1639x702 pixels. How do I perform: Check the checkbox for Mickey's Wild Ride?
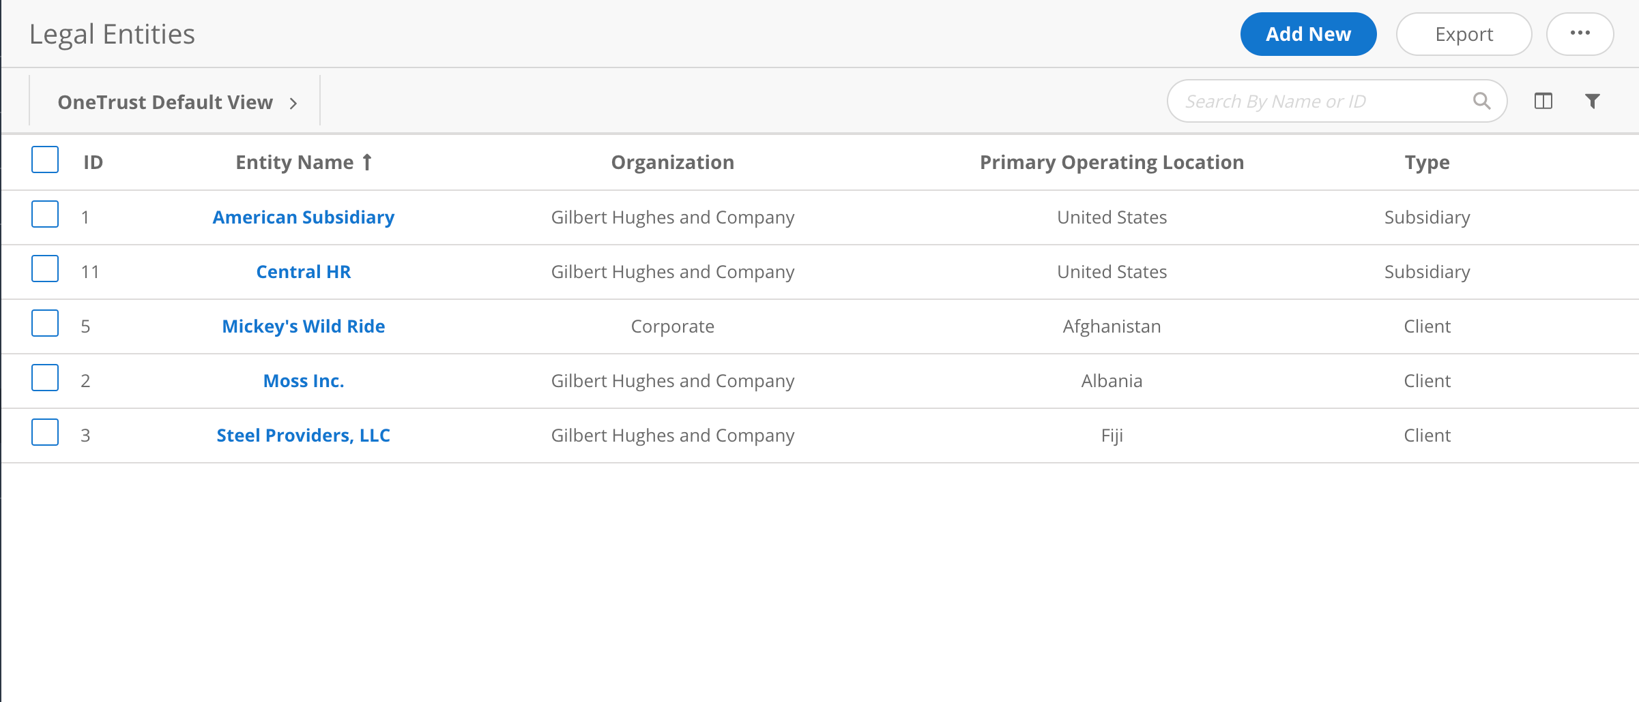click(44, 324)
